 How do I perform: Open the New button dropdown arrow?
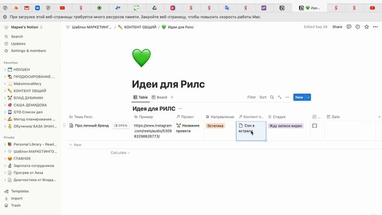tap(308, 97)
